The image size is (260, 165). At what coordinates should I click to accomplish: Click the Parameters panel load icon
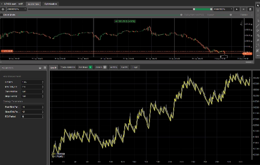coord(40,68)
